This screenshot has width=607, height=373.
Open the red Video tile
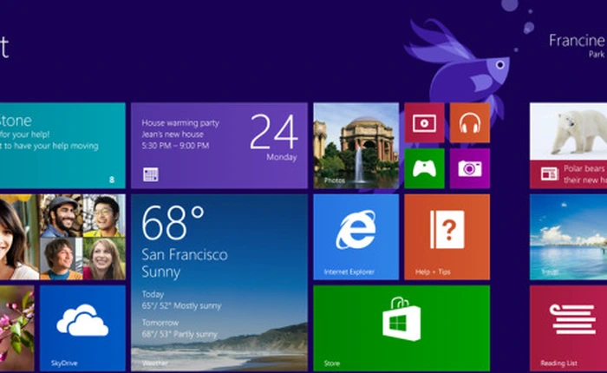[424, 123]
